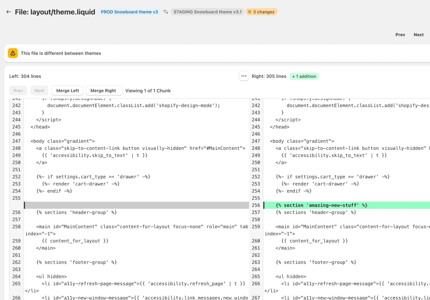Click the clock icon inside the 3 changes badge
Viewport: 430px width, 300px height.
250,11
